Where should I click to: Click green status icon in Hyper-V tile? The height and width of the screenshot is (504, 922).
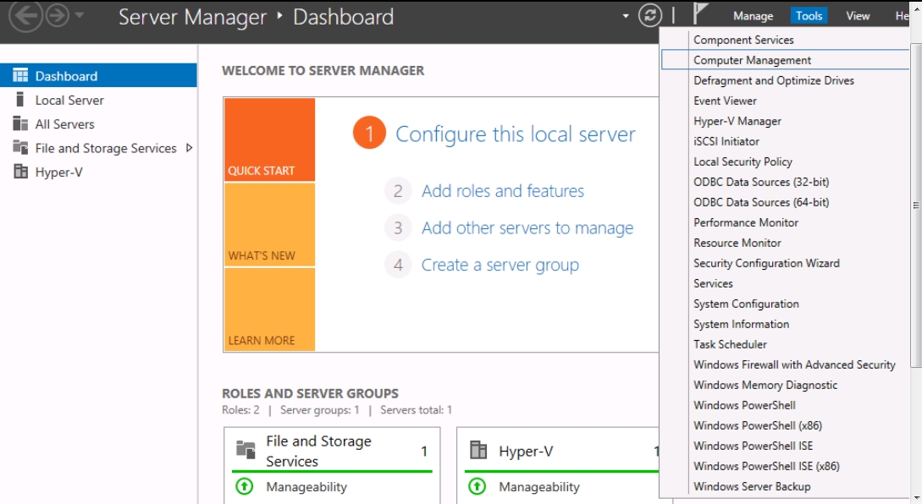click(478, 486)
